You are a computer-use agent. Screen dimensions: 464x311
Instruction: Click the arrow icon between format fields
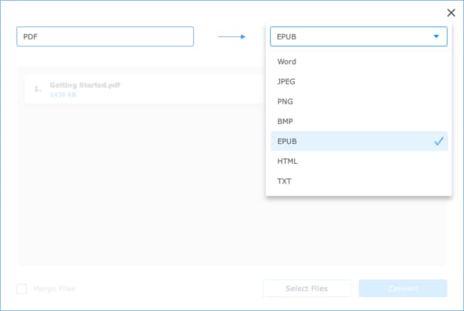pos(231,36)
